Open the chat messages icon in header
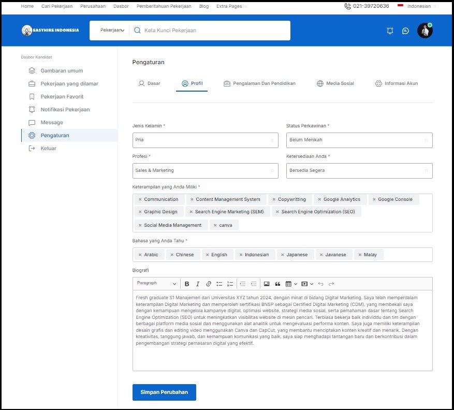 (x=405, y=31)
